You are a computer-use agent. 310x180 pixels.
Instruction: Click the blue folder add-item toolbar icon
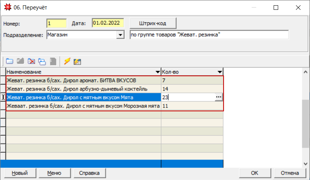(9, 61)
